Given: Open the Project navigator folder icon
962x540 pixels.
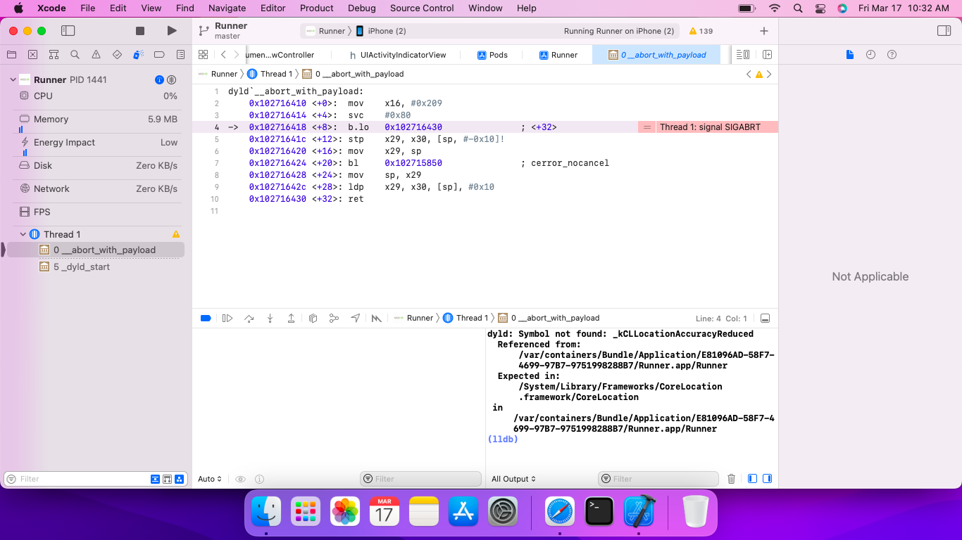Looking at the screenshot, I should [x=11, y=55].
